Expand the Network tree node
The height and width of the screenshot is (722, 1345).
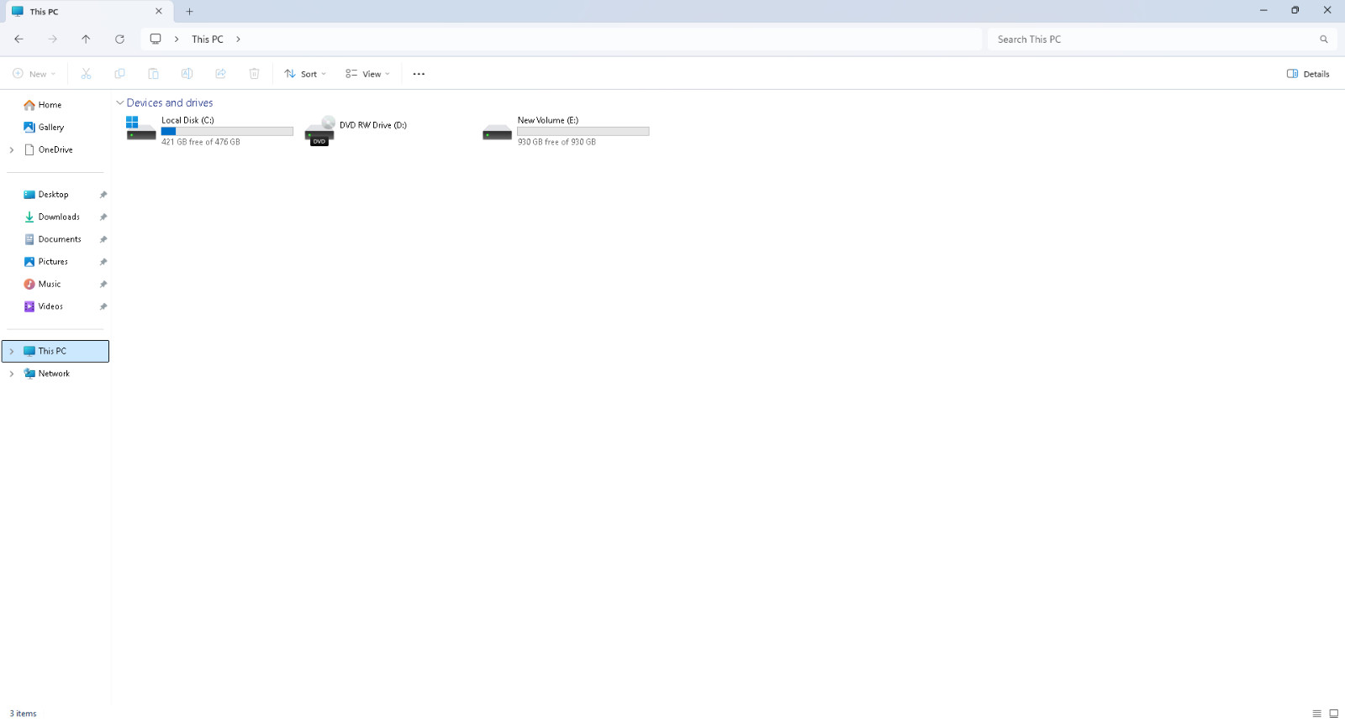tap(12, 374)
